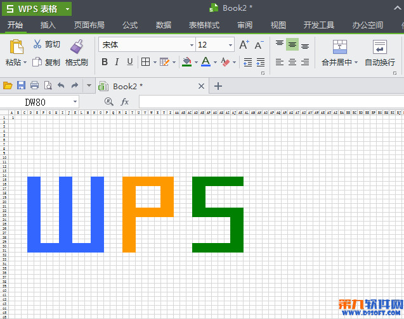Screen dimensions: 404x319
Task: Toggle Italic formatting
Action: (117, 62)
